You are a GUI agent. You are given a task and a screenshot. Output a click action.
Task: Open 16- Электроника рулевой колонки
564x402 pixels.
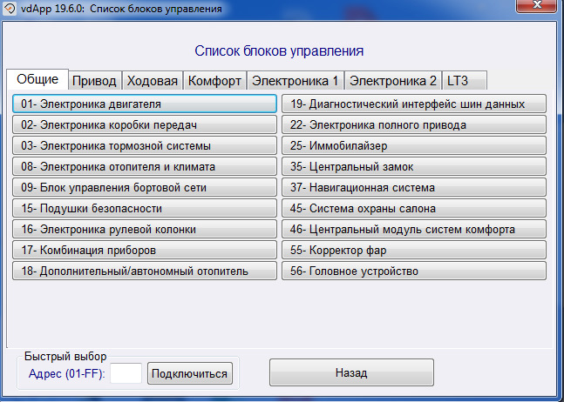coord(145,229)
